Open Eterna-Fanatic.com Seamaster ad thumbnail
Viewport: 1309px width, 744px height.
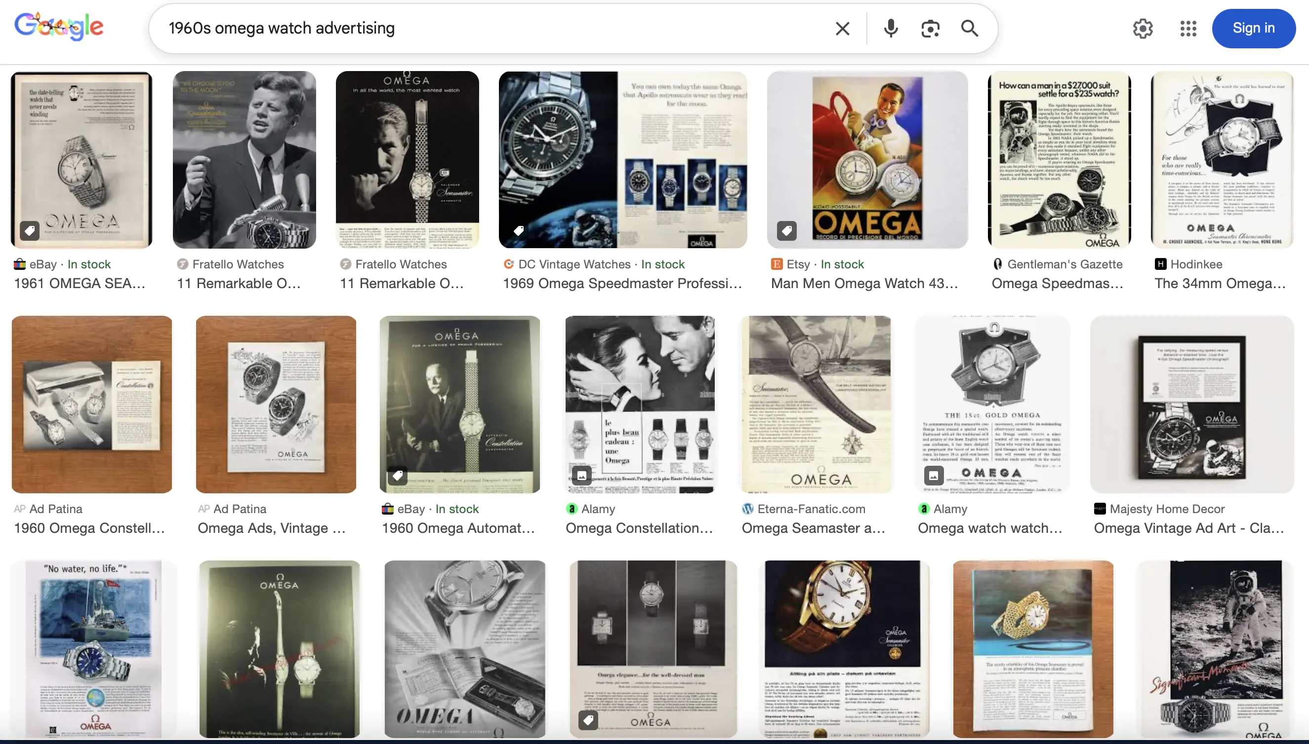pyautogui.click(x=816, y=404)
